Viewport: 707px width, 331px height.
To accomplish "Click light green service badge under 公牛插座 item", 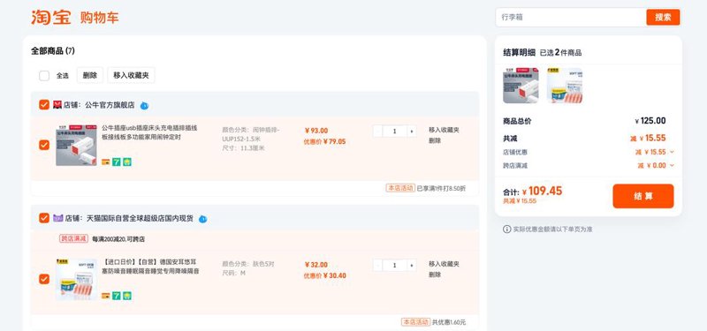I will [x=127, y=162].
